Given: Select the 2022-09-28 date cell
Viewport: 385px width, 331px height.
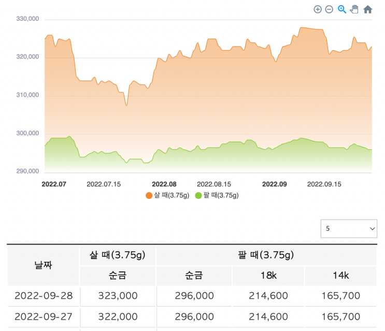Looking at the screenshot, I should [x=44, y=296].
